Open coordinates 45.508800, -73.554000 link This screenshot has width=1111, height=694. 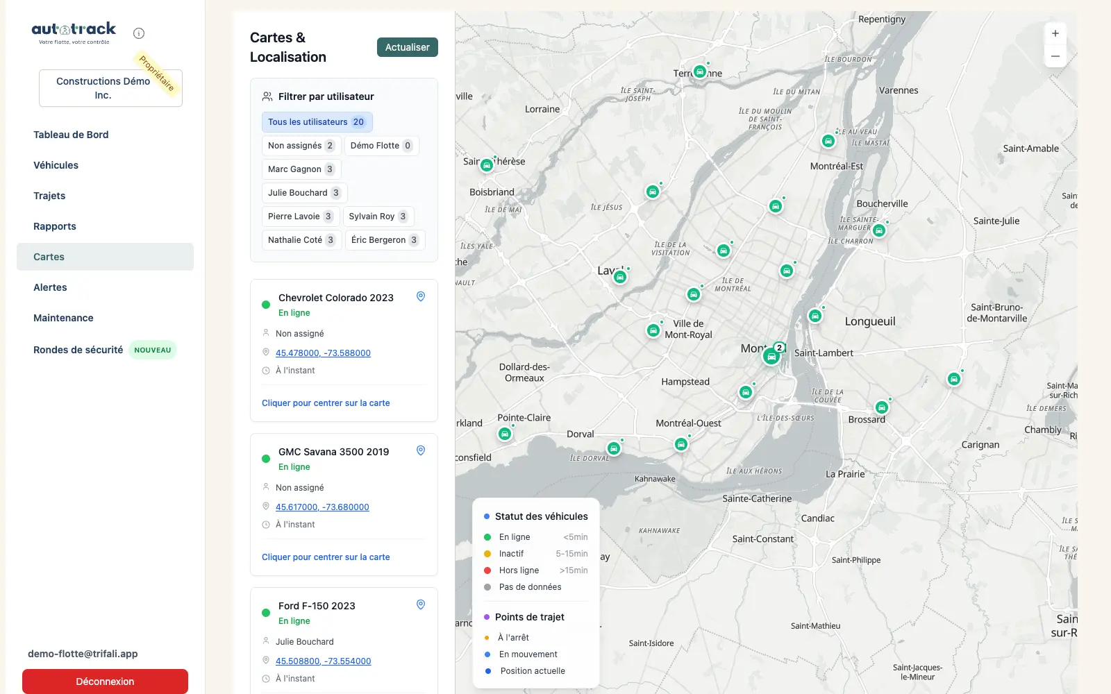323,661
